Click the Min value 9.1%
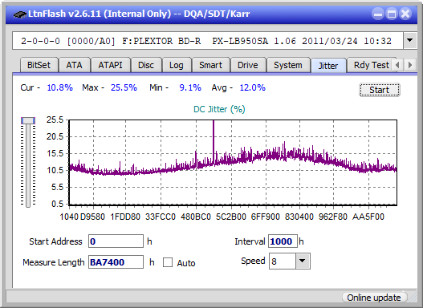The width and height of the screenshot is (423, 308). 190,87
